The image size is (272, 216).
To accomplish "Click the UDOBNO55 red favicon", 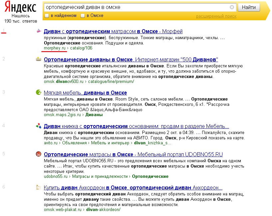I will 39,154.
